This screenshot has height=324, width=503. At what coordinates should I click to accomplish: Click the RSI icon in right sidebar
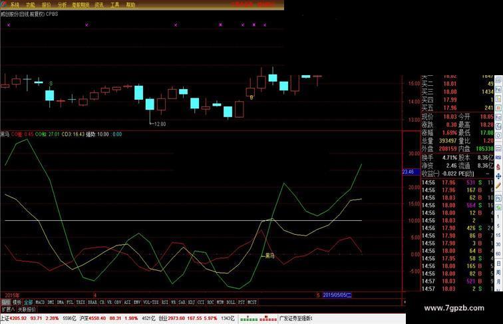click(498, 157)
